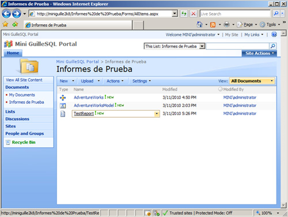
Task: Open the Upload menu
Action: [x=90, y=81]
